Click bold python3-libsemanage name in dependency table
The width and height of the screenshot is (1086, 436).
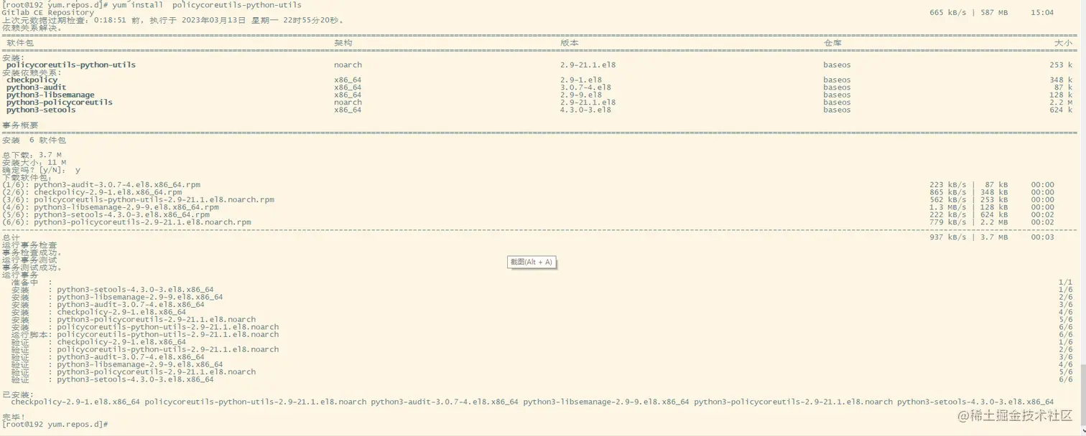(50, 95)
